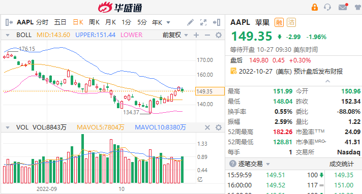Image resolution: width=362 pixels, height=194 pixels.
Task: Close the VOL indicator panel
Action: pyautogui.click(x=207, y=127)
